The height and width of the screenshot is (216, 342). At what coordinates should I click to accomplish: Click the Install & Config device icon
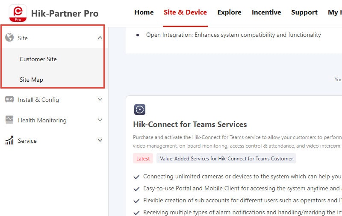pyautogui.click(x=9, y=100)
